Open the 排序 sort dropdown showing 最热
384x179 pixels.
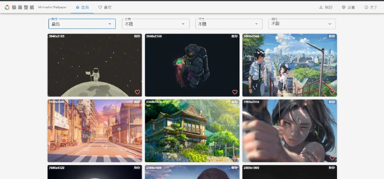(x=82, y=24)
